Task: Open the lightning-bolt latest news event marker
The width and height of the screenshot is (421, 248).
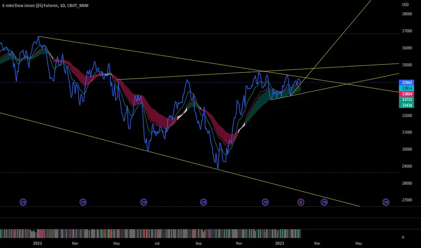Action: (x=301, y=202)
